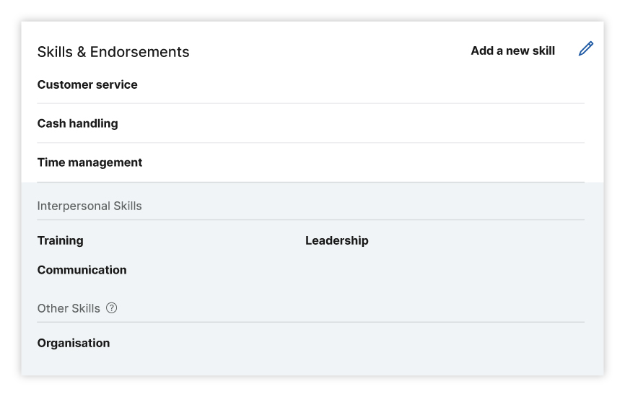Open the Leadership skill
This screenshot has height=397, width=625.
337,241
